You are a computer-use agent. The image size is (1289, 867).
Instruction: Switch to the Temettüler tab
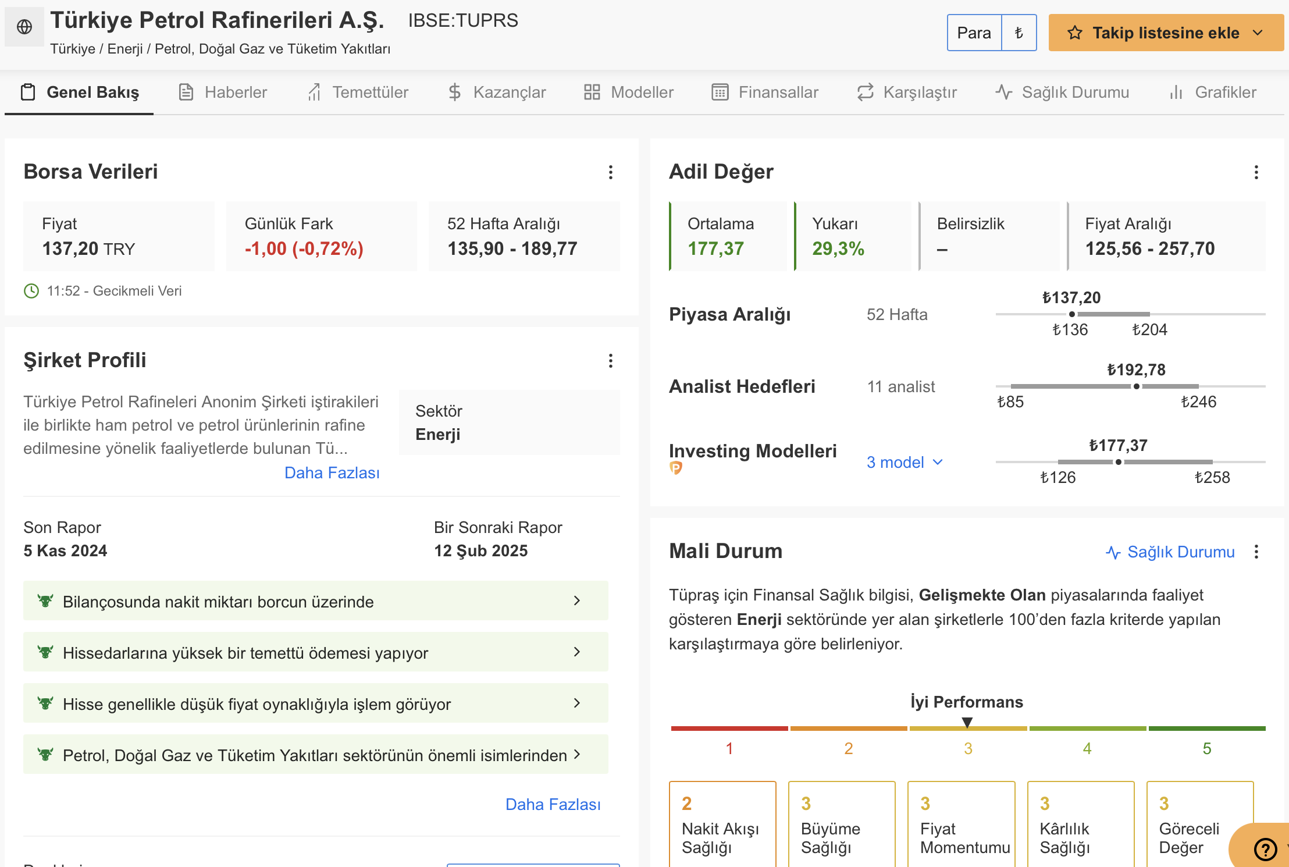pos(358,92)
